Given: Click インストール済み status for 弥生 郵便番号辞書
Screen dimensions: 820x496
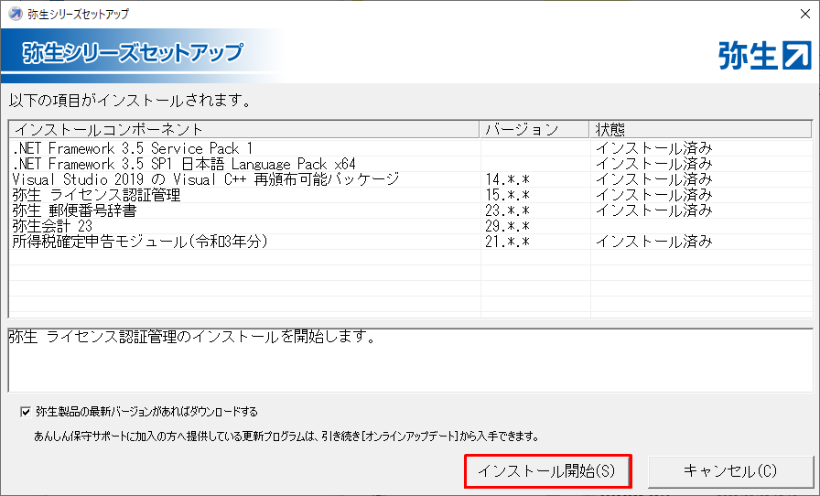Looking at the screenshot, I should [653, 210].
